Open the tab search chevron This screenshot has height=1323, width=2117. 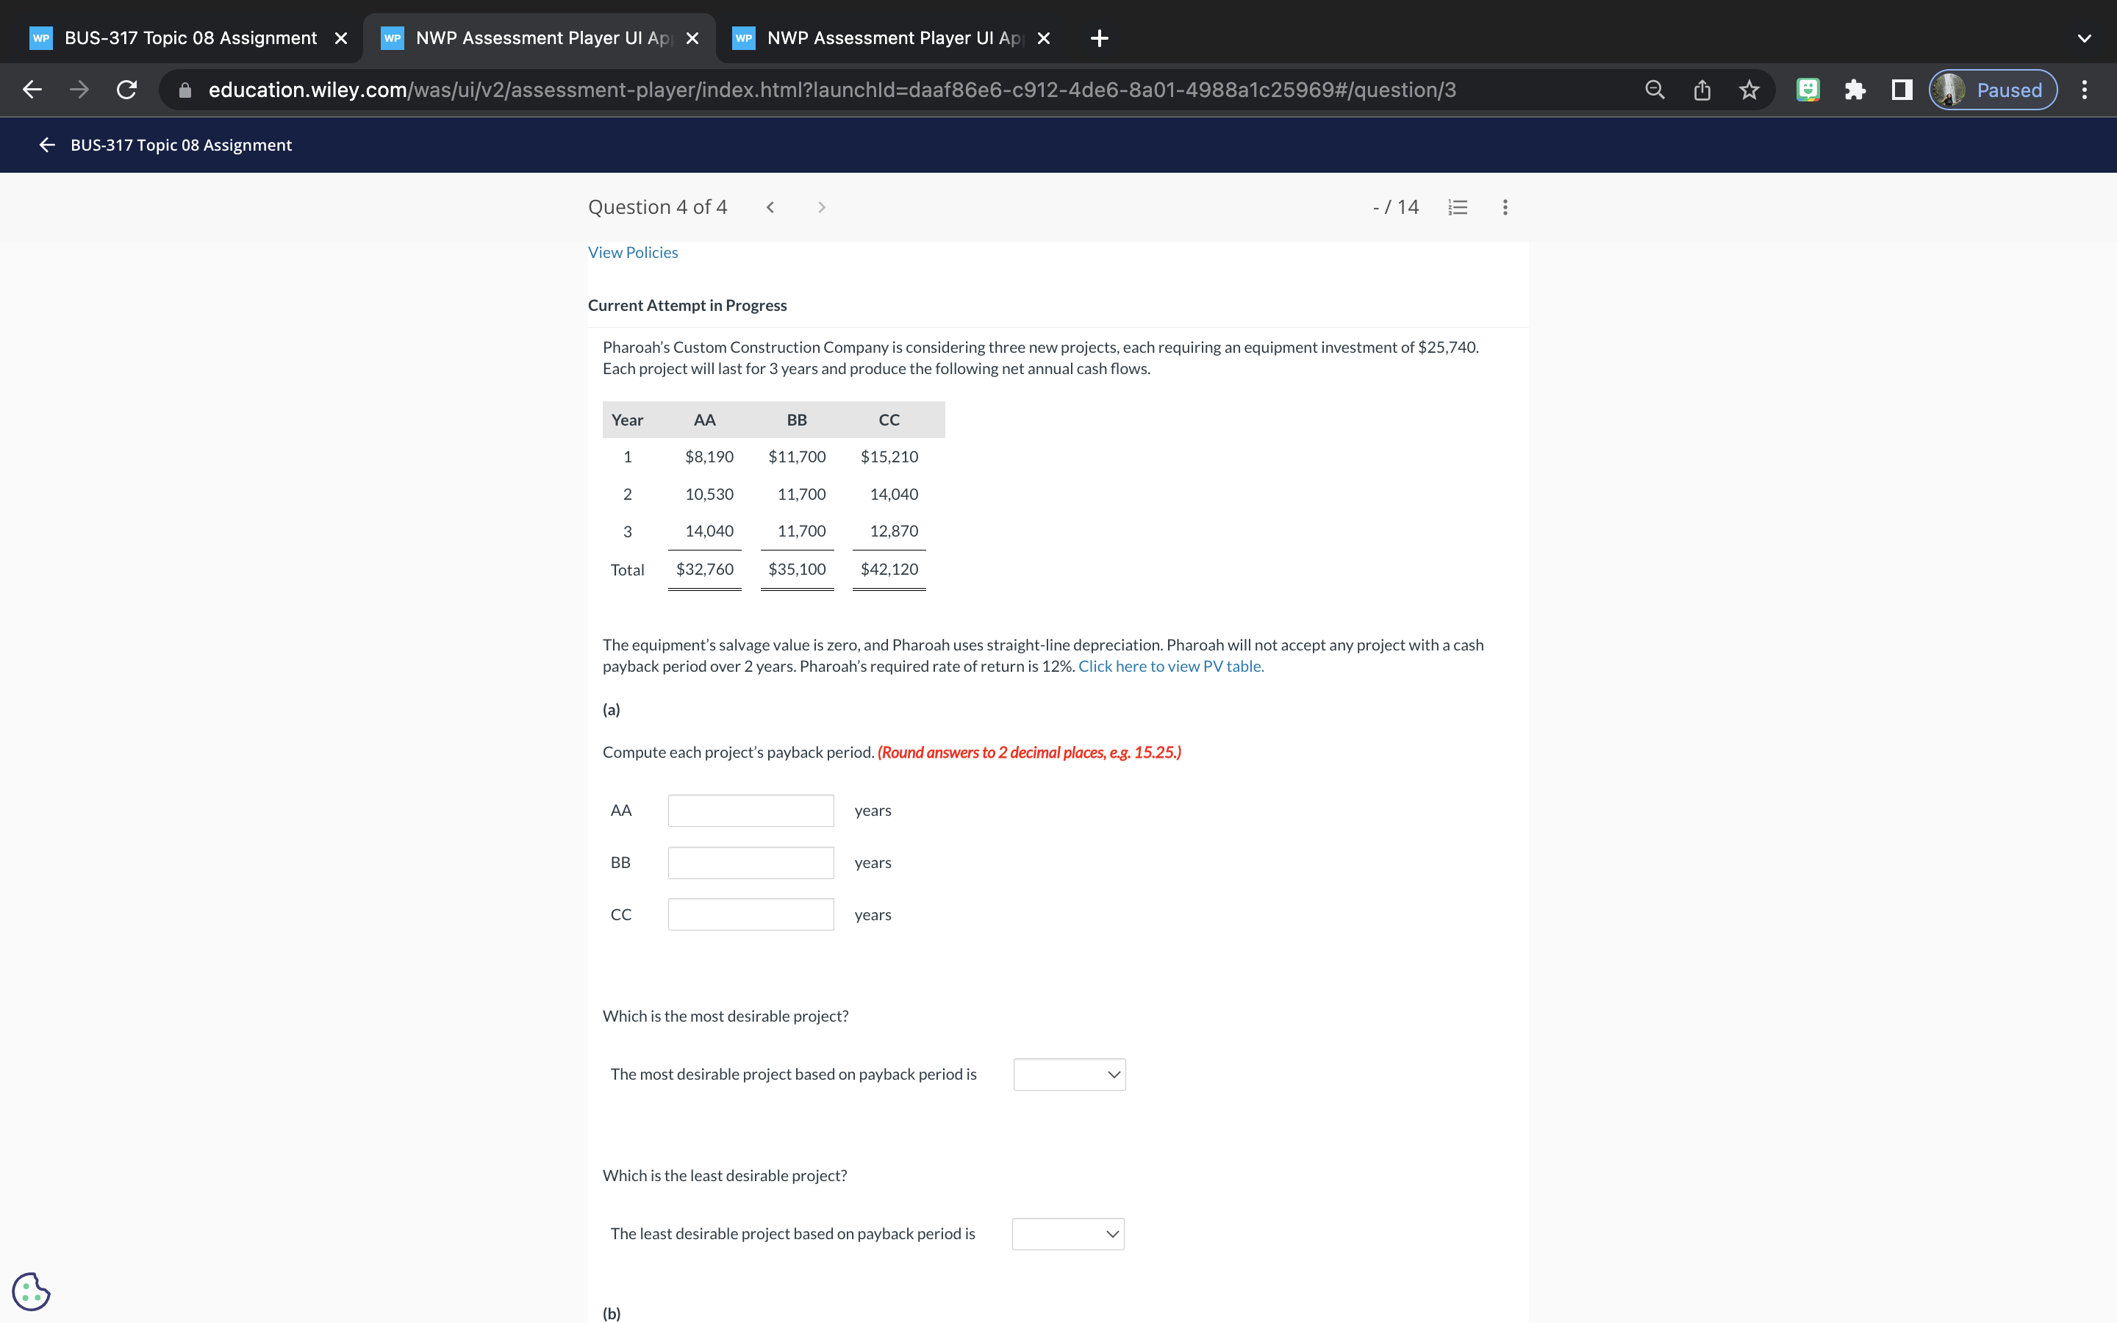point(2084,38)
